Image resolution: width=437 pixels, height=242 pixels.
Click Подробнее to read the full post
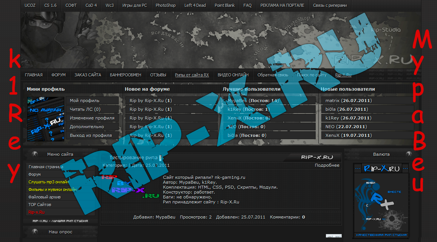pos(327,165)
